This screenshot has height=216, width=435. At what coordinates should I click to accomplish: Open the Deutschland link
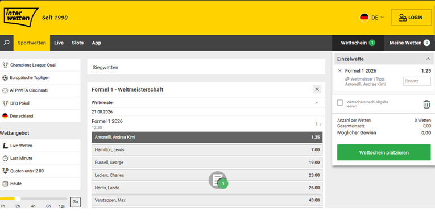22,116
